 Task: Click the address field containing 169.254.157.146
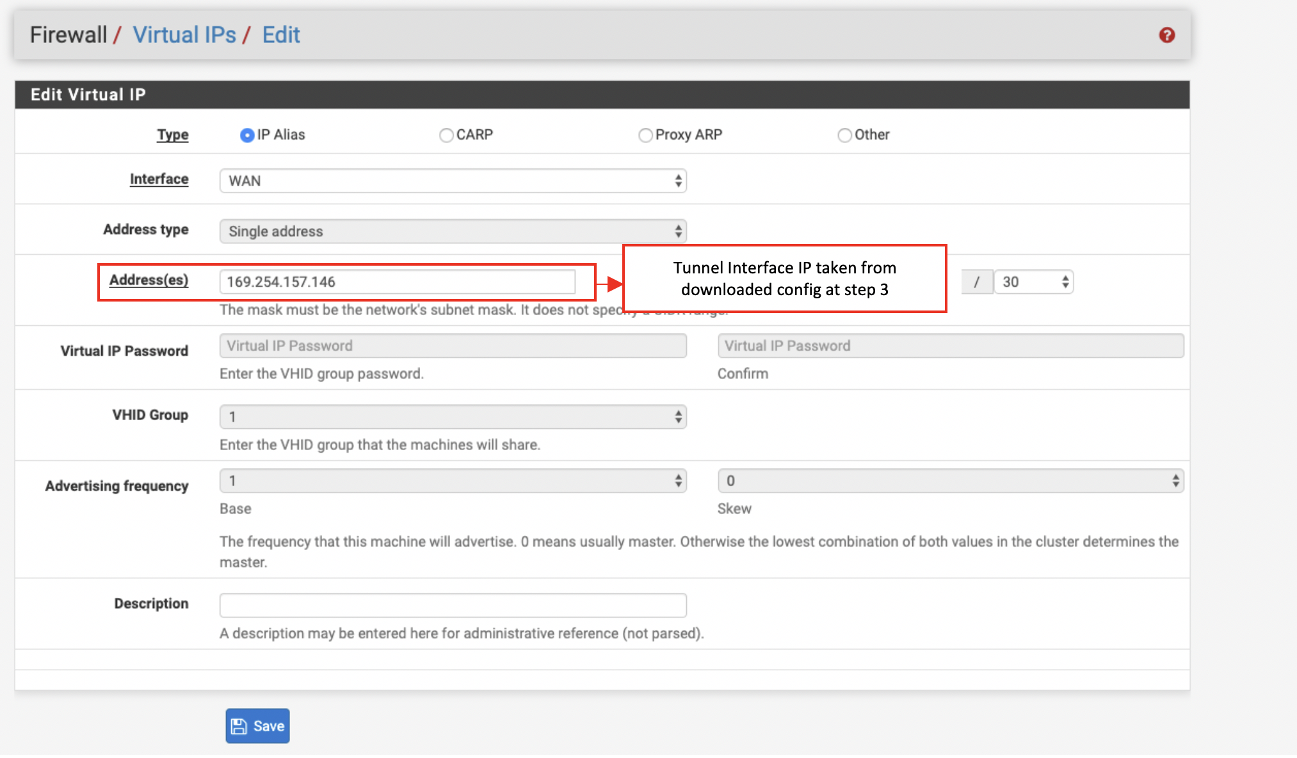pos(397,282)
